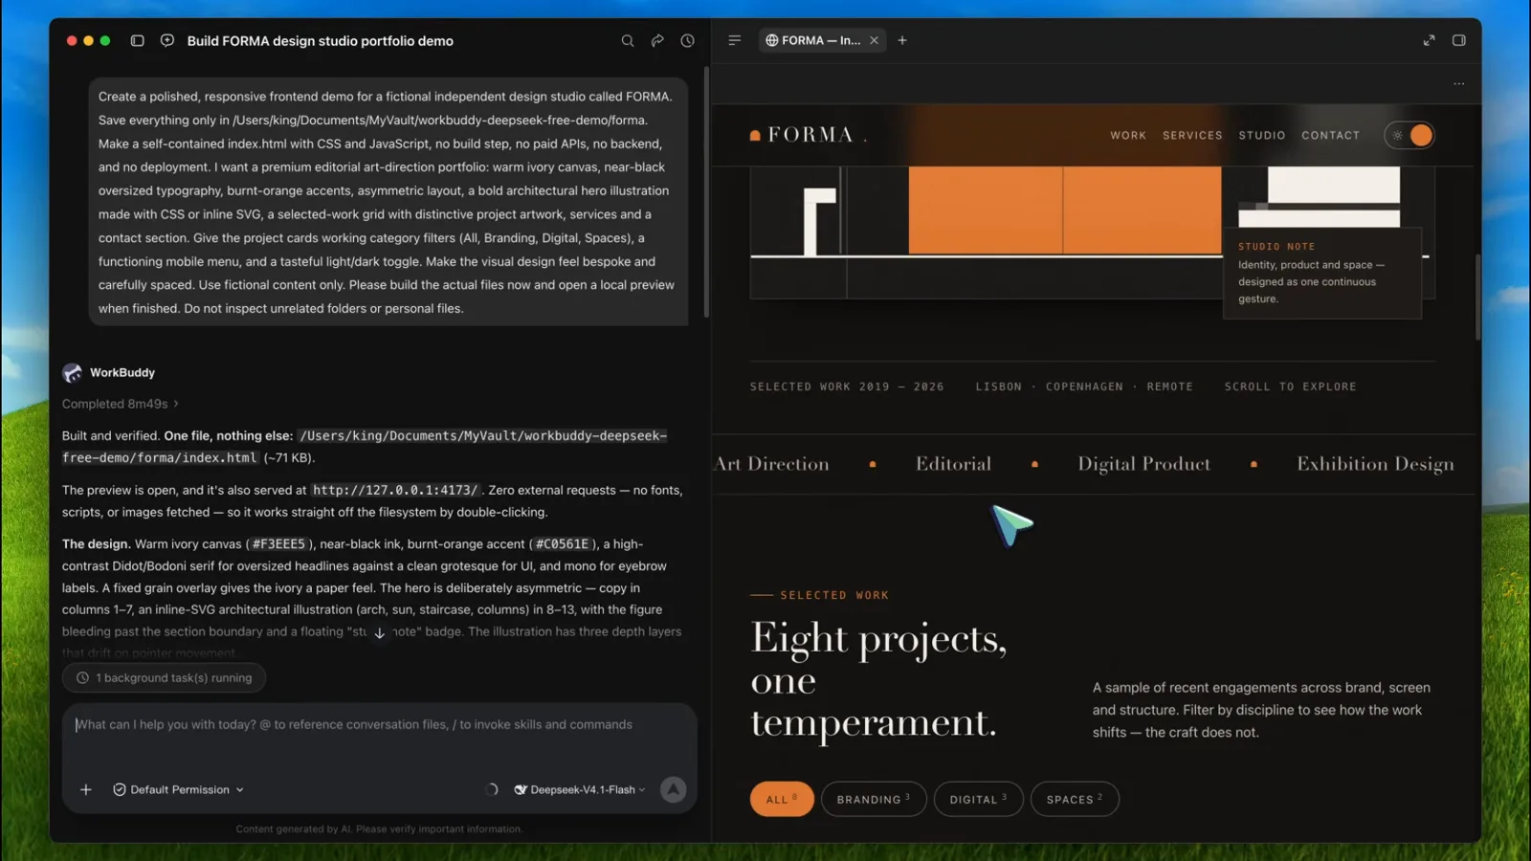Click SCROLL TO EXPLORE text
This screenshot has width=1531, height=861.
(1290, 386)
